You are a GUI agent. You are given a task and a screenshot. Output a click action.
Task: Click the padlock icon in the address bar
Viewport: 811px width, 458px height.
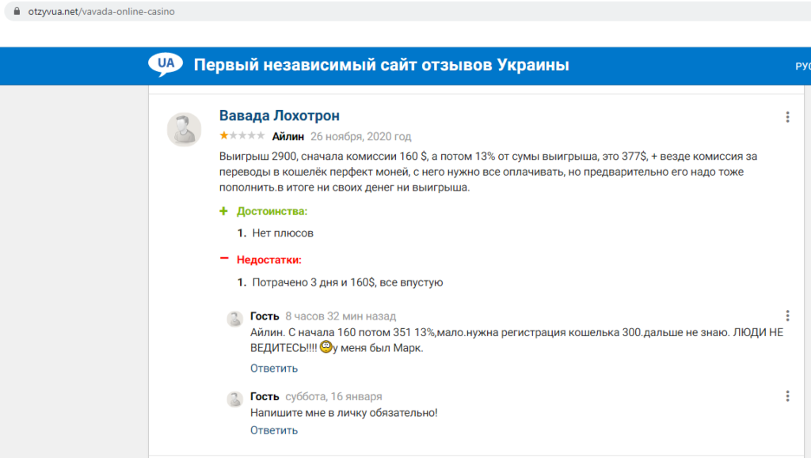(17, 12)
